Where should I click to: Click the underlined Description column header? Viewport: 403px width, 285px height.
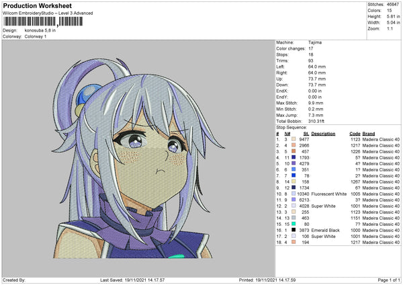323,134
